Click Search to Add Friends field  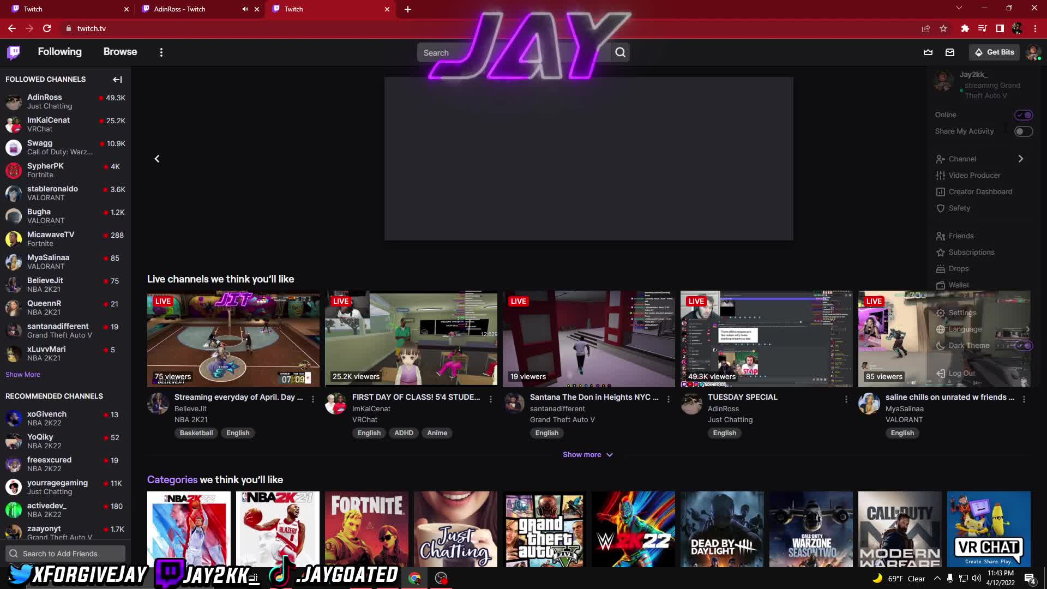pyautogui.click(x=65, y=554)
